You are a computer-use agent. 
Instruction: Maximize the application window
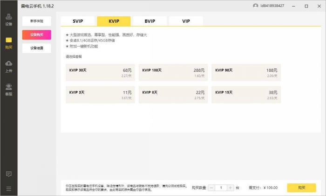tap(306, 6)
